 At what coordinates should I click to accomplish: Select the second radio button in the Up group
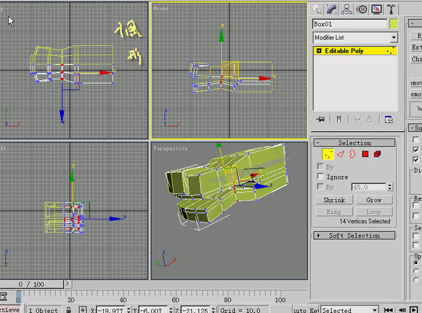coord(416,271)
